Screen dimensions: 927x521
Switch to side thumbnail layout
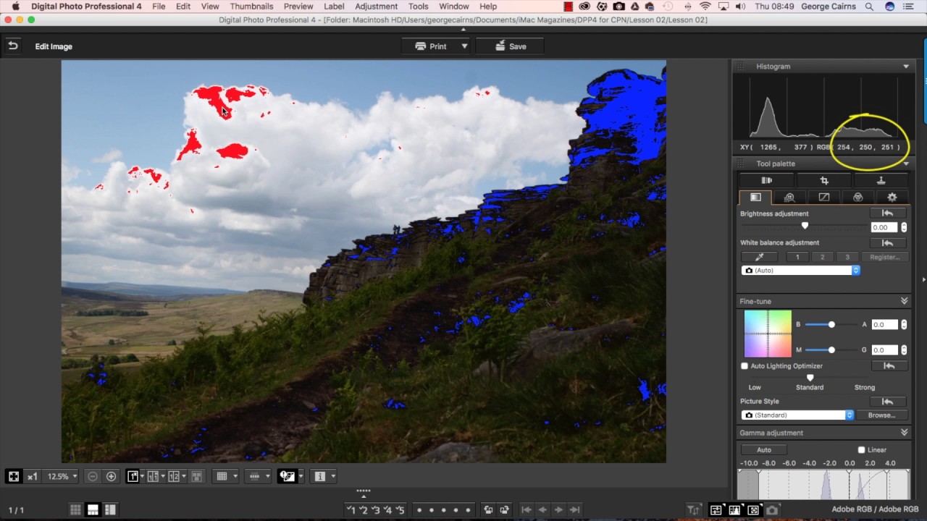pos(110,509)
